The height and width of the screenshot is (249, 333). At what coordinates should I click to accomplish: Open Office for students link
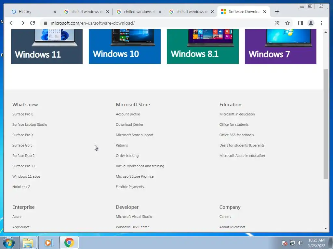pos(234,124)
